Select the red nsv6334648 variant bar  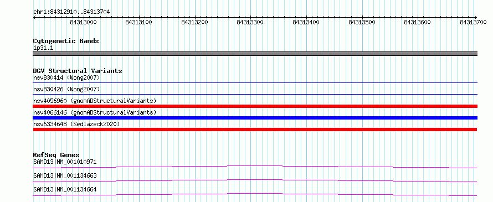255,130
